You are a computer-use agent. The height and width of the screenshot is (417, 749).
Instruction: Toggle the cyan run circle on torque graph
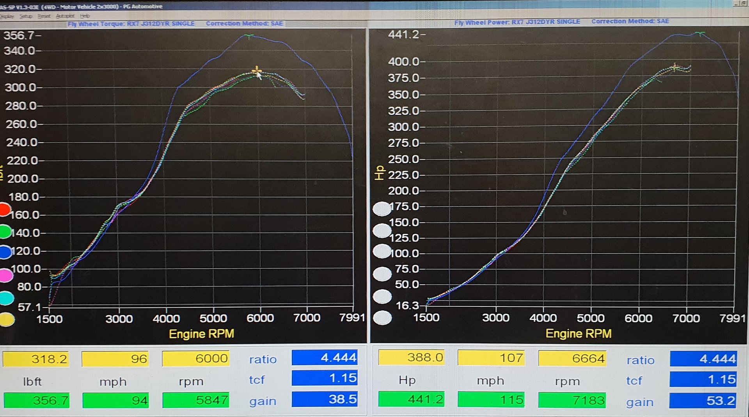[x=7, y=298]
